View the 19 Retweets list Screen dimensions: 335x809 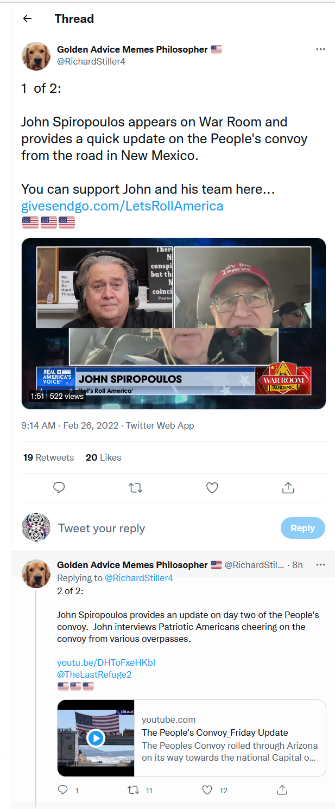click(48, 457)
